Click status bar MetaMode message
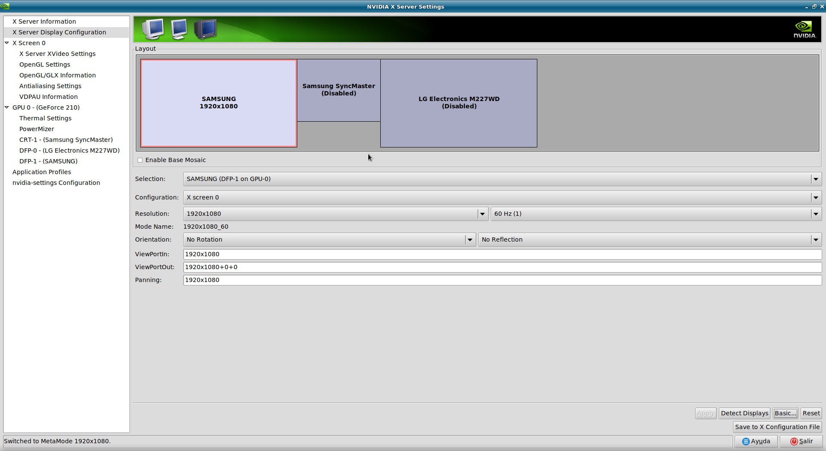 (57, 441)
